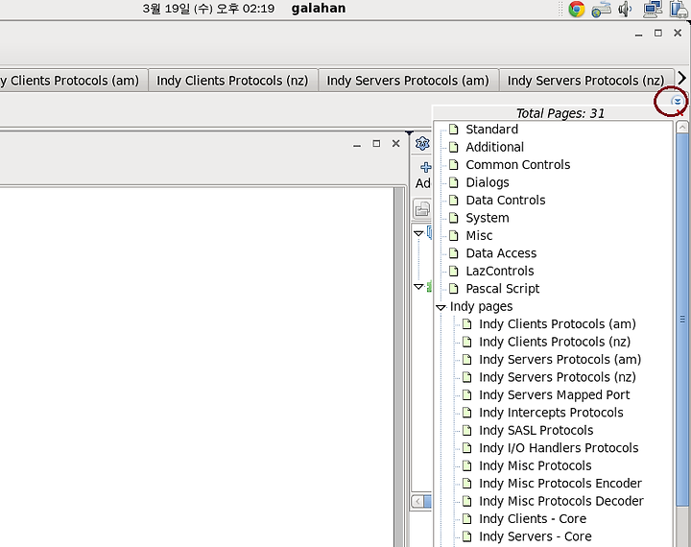Collapse the Indy pages tree node
The width and height of the screenshot is (691, 547).
[441, 307]
